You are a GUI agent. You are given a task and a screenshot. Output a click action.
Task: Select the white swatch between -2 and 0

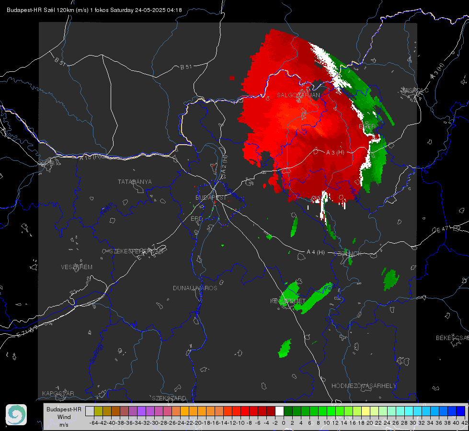tap(279, 411)
